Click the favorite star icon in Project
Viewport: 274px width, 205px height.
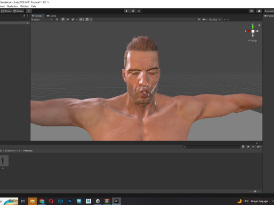click(x=253, y=146)
